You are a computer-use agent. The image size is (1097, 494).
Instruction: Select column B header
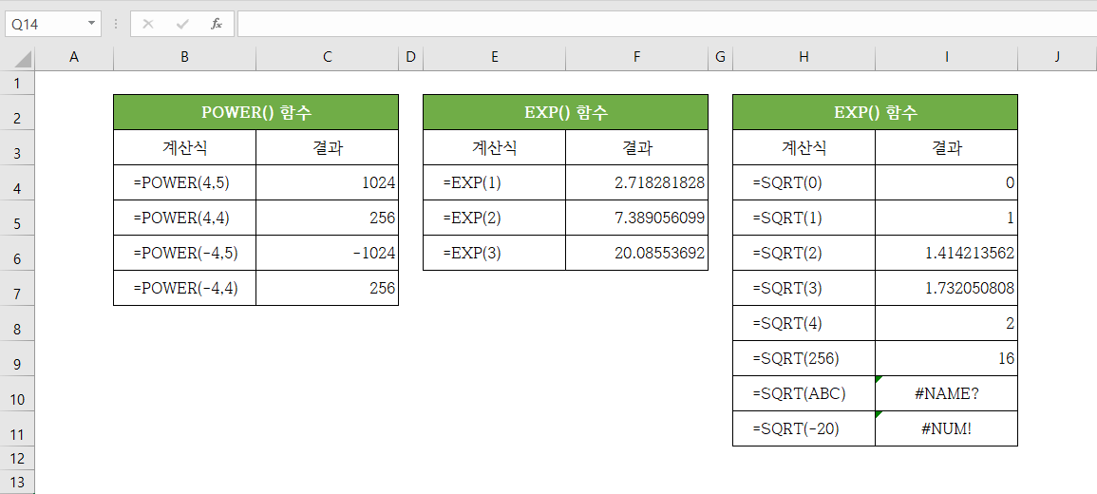tap(184, 57)
